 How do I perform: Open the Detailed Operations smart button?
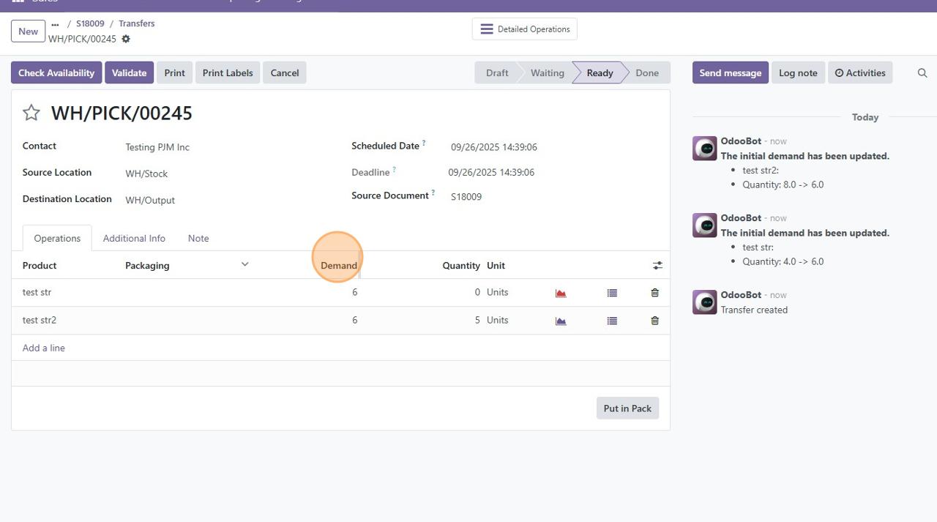(x=525, y=29)
